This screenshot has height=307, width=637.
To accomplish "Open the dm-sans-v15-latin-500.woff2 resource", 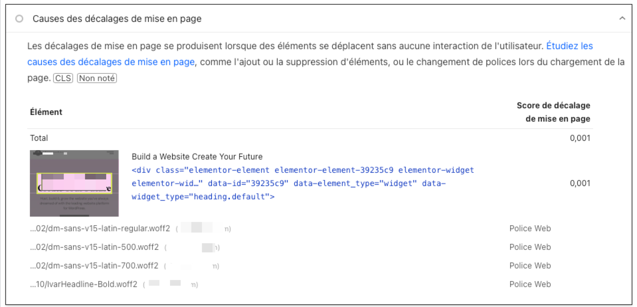I will point(94,247).
